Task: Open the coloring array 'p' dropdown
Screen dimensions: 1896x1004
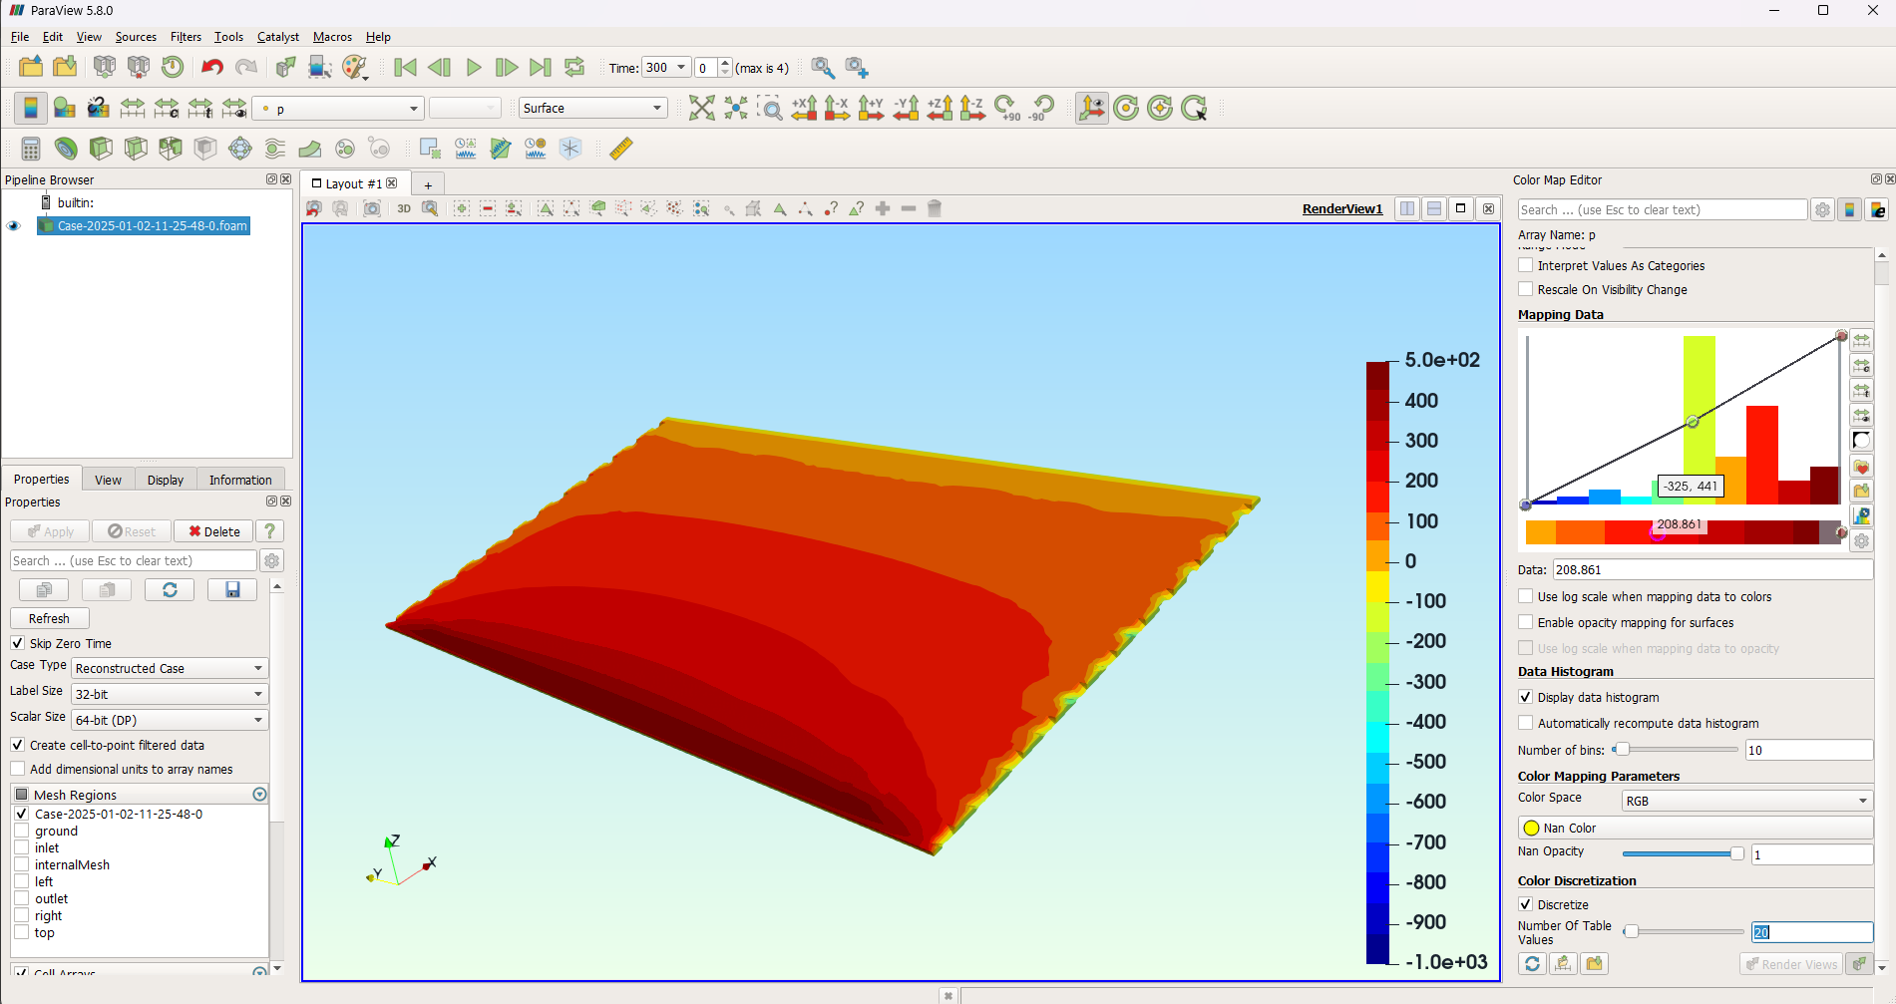Action: pyautogui.click(x=339, y=108)
